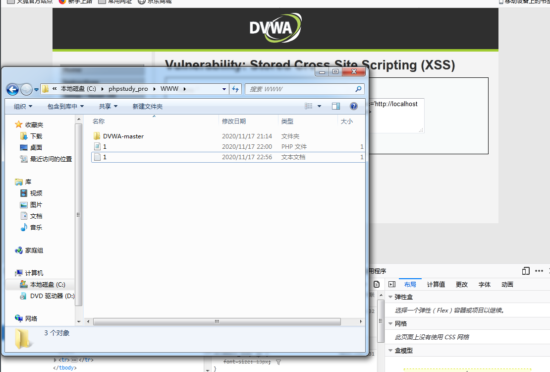Screen dimensions: 550x372
Task: Open the devtools three-dot options menu
Action: [x=539, y=271]
